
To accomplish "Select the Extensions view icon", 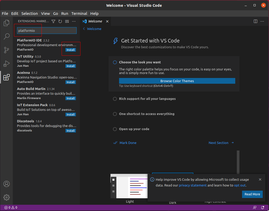I will point(6,77).
